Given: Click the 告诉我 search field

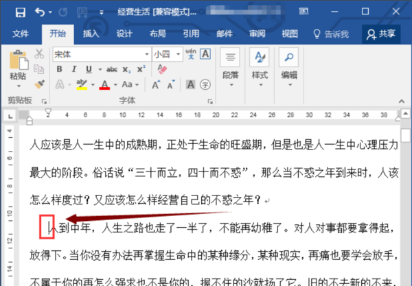Looking at the screenshot, I should tap(332, 34).
